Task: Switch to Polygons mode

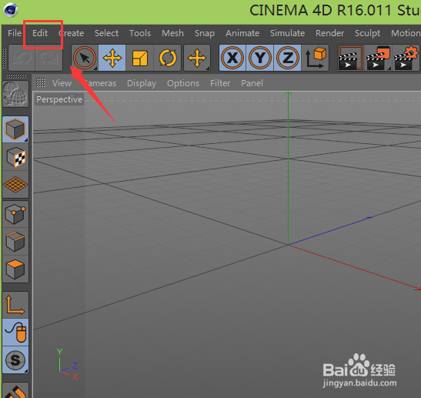Action: pyautogui.click(x=15, y=269)
